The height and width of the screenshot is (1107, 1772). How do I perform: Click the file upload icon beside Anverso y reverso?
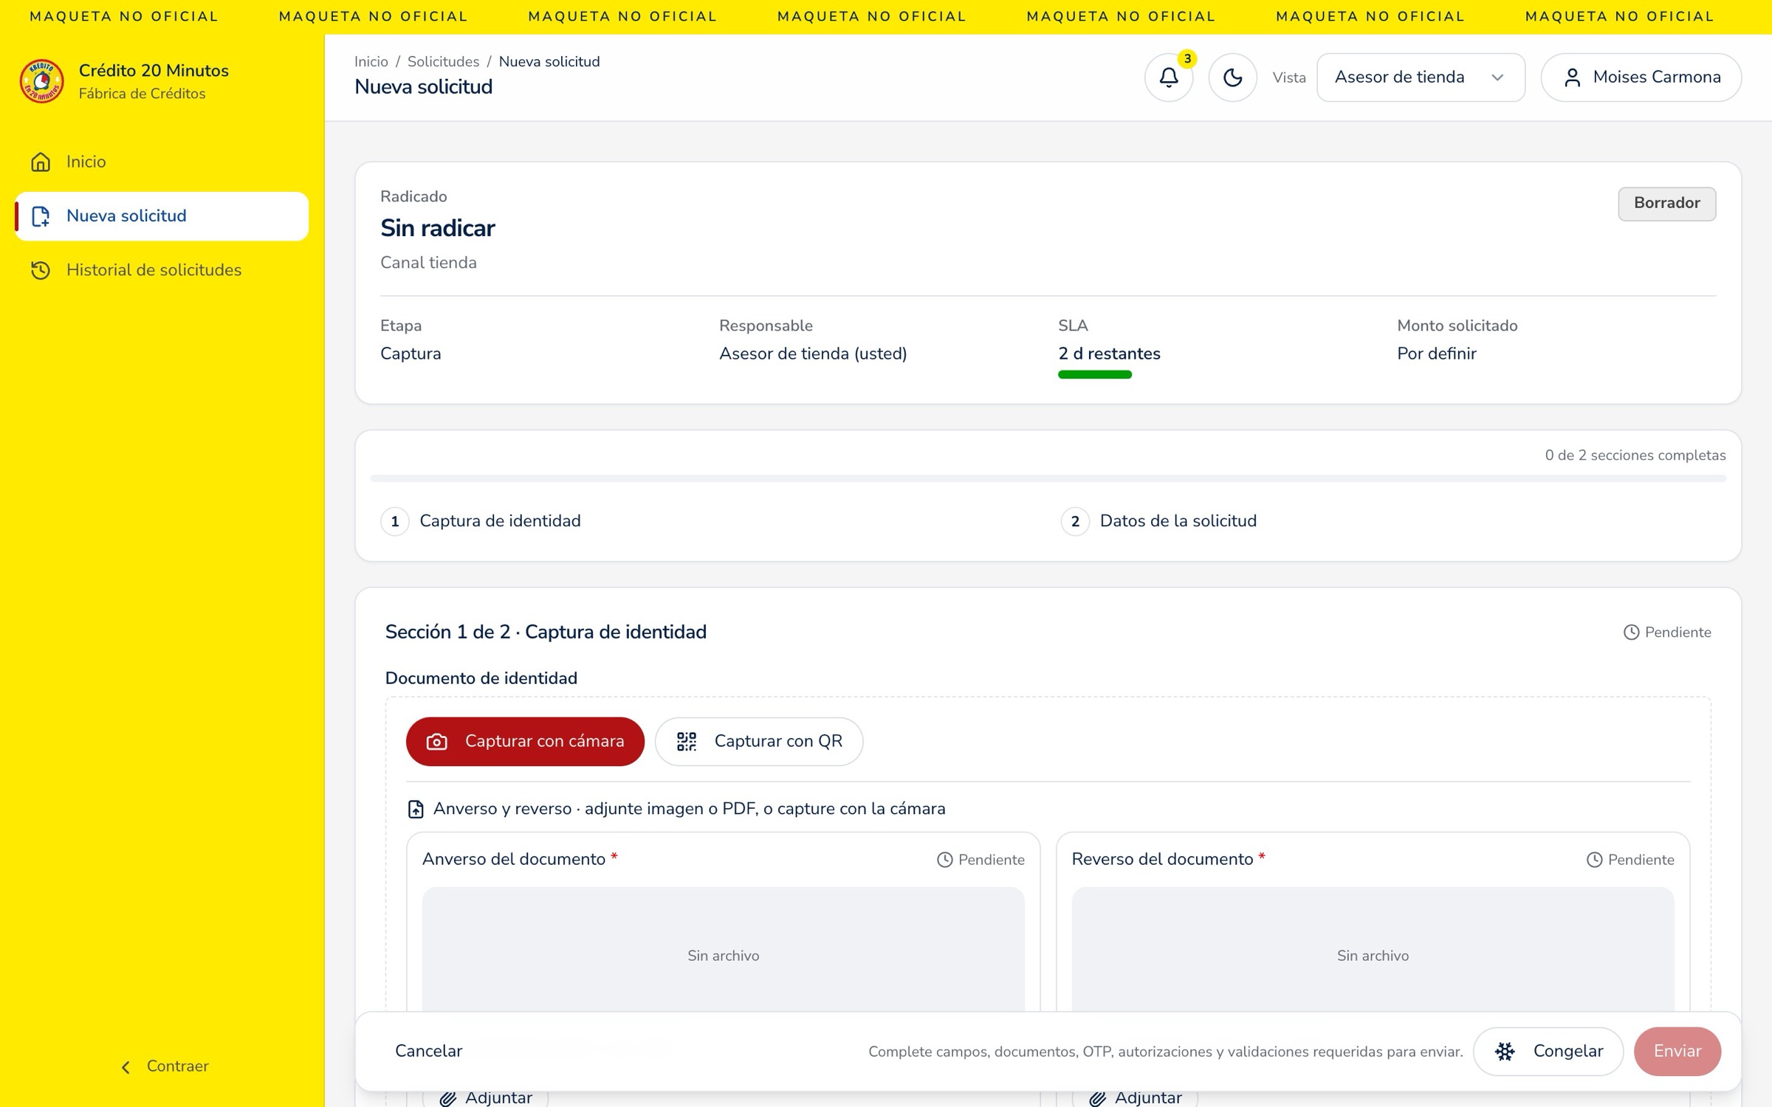click(416, 809)
